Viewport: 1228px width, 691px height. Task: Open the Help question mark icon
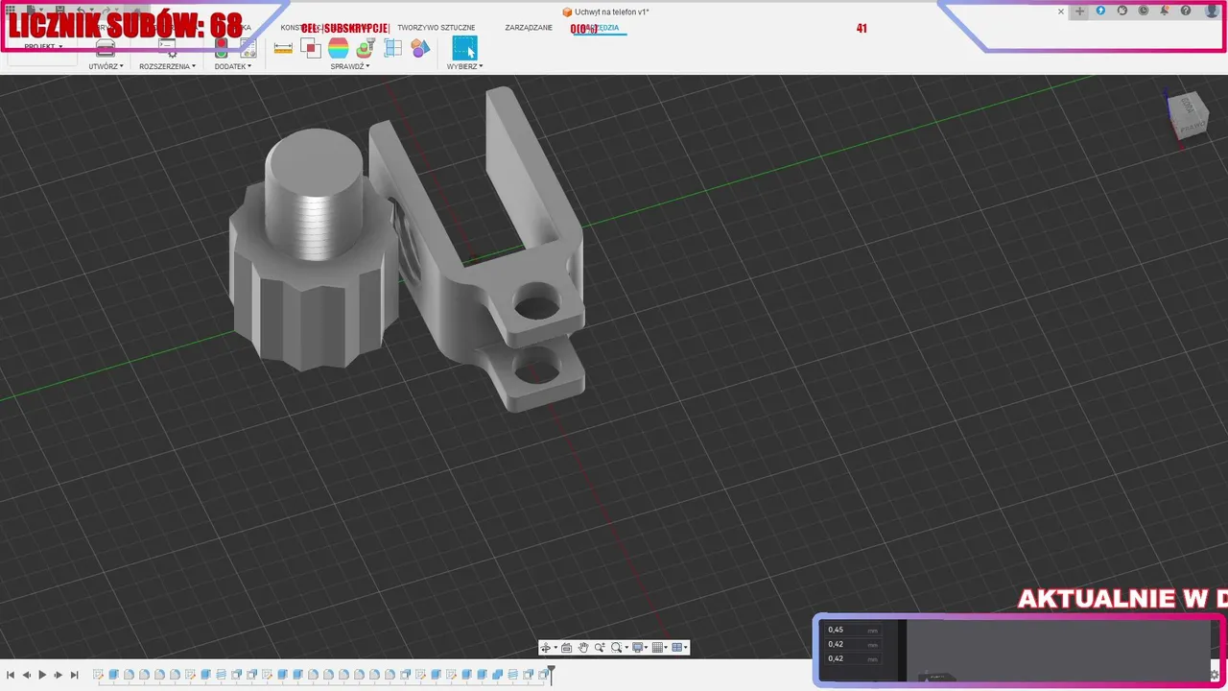point(1186,11)
